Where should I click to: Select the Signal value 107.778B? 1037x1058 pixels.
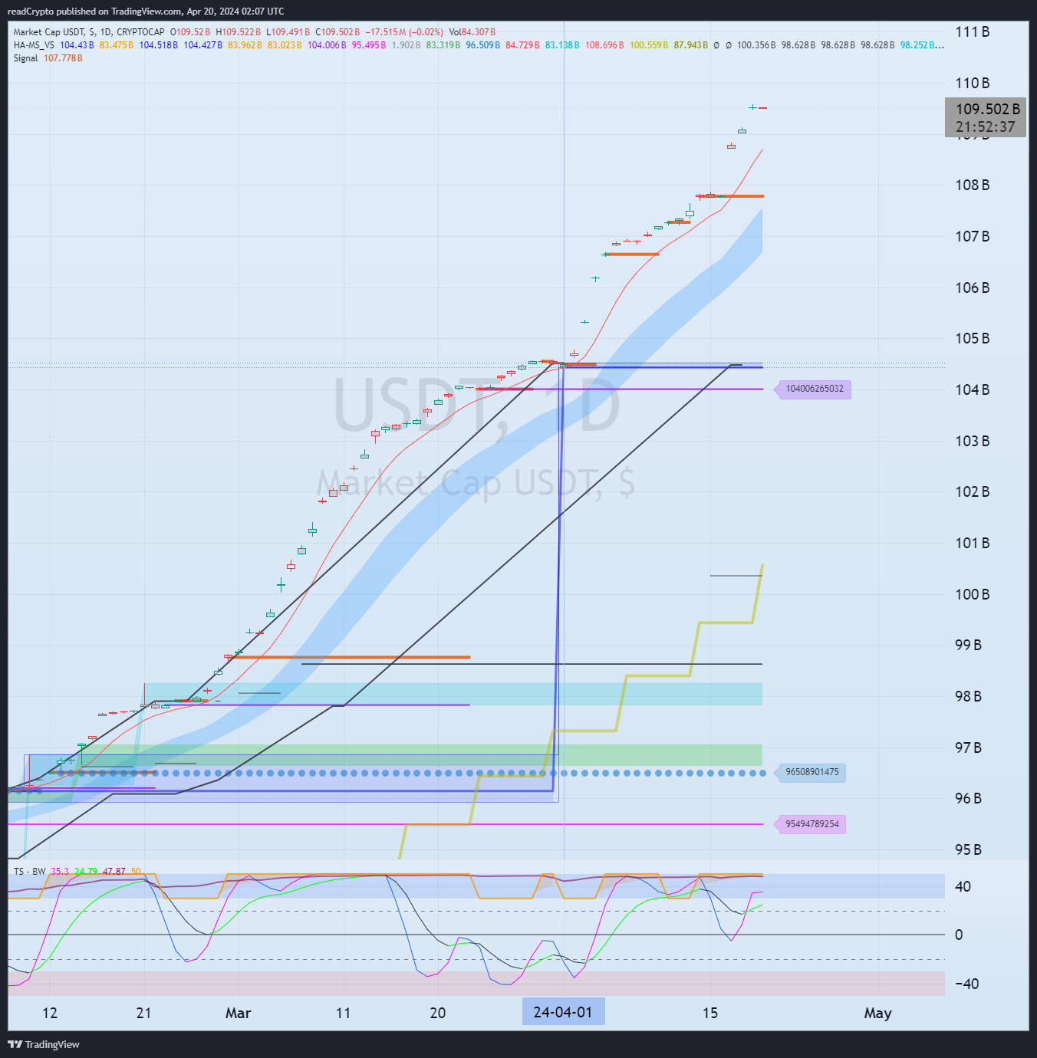[63, 58]
